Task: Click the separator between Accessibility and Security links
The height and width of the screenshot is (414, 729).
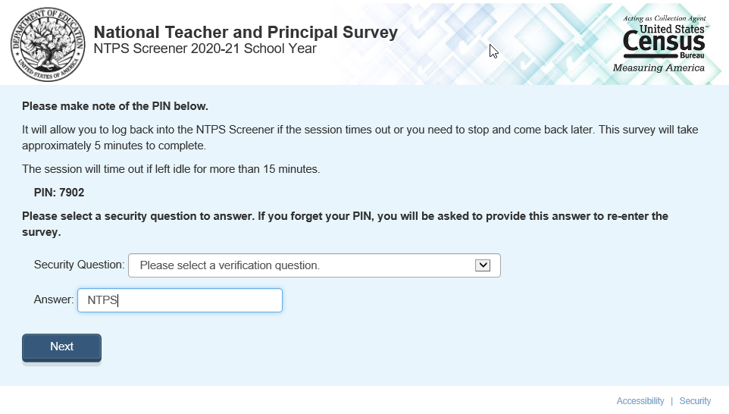Action: 671,401
